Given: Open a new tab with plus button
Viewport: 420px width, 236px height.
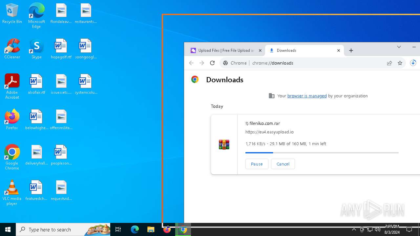Looking at the screenshot, I should [351, 50].
